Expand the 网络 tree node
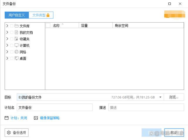188x140 pixels. [7, 52]
